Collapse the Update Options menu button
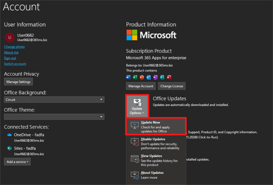The width and height of the screenshot is (273, 185). (136, 106)
